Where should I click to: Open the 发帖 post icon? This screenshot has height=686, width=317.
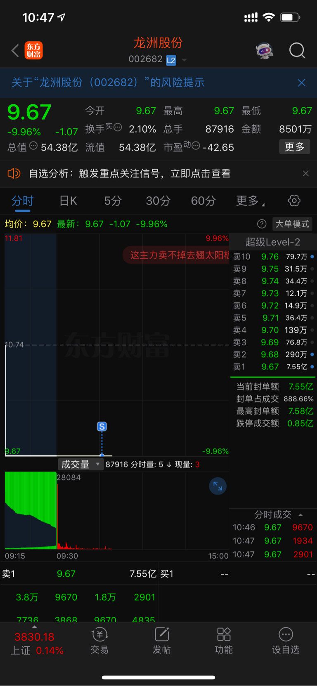click(x=162, y=641)
